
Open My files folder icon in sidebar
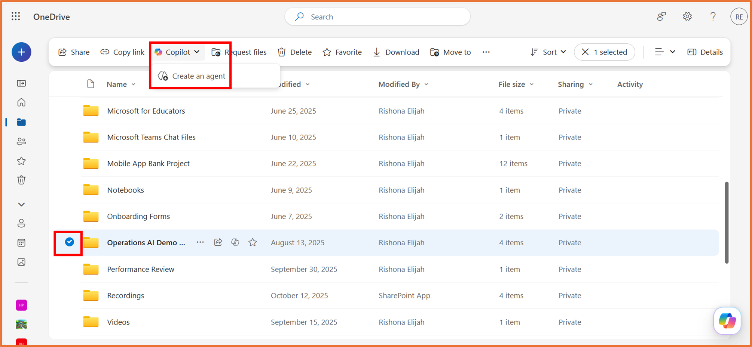[x=21, y=122]
